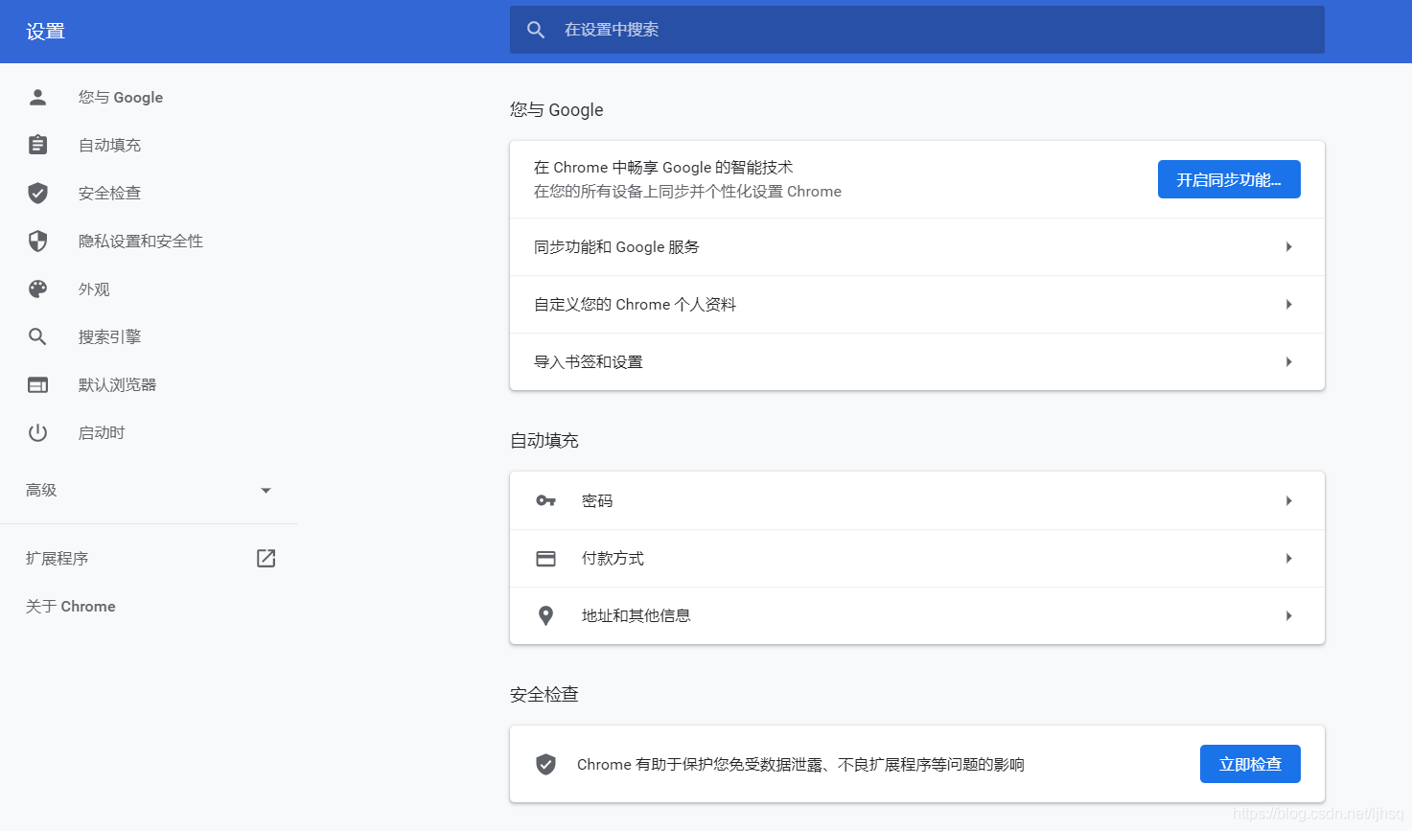Click the 开启同步功能 button
Viewport: 1412px width, 831px height.
point(1229,179)
